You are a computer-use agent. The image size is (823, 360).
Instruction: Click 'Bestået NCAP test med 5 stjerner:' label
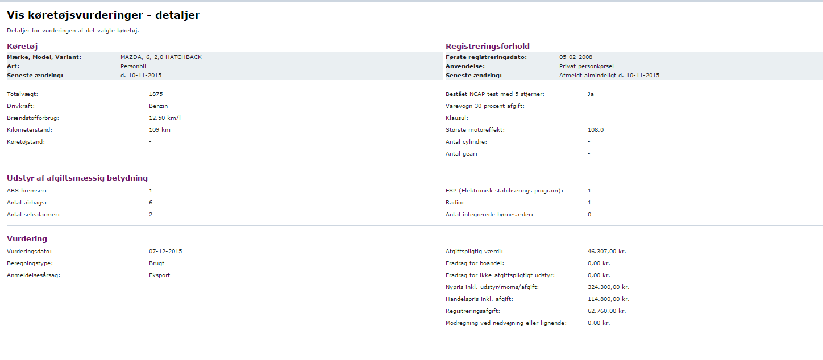click(x=495, y=94)
